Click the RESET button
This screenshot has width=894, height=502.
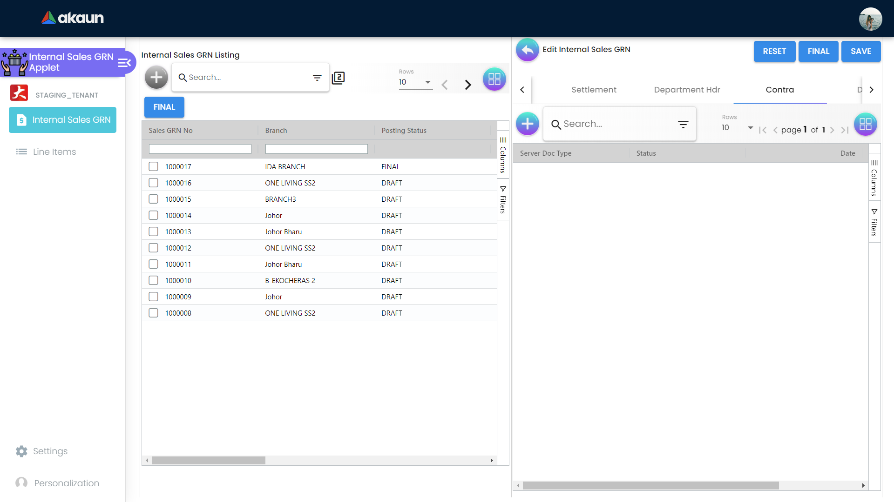click(774, 51)
